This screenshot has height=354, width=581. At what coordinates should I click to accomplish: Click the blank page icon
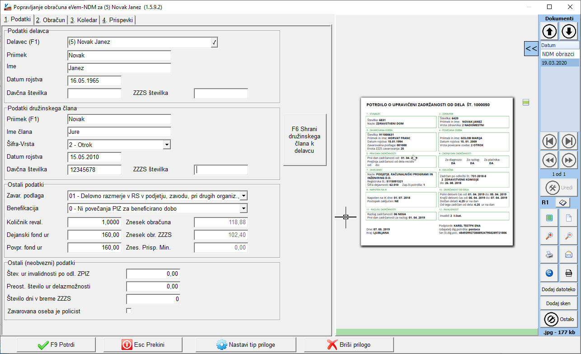569,218
